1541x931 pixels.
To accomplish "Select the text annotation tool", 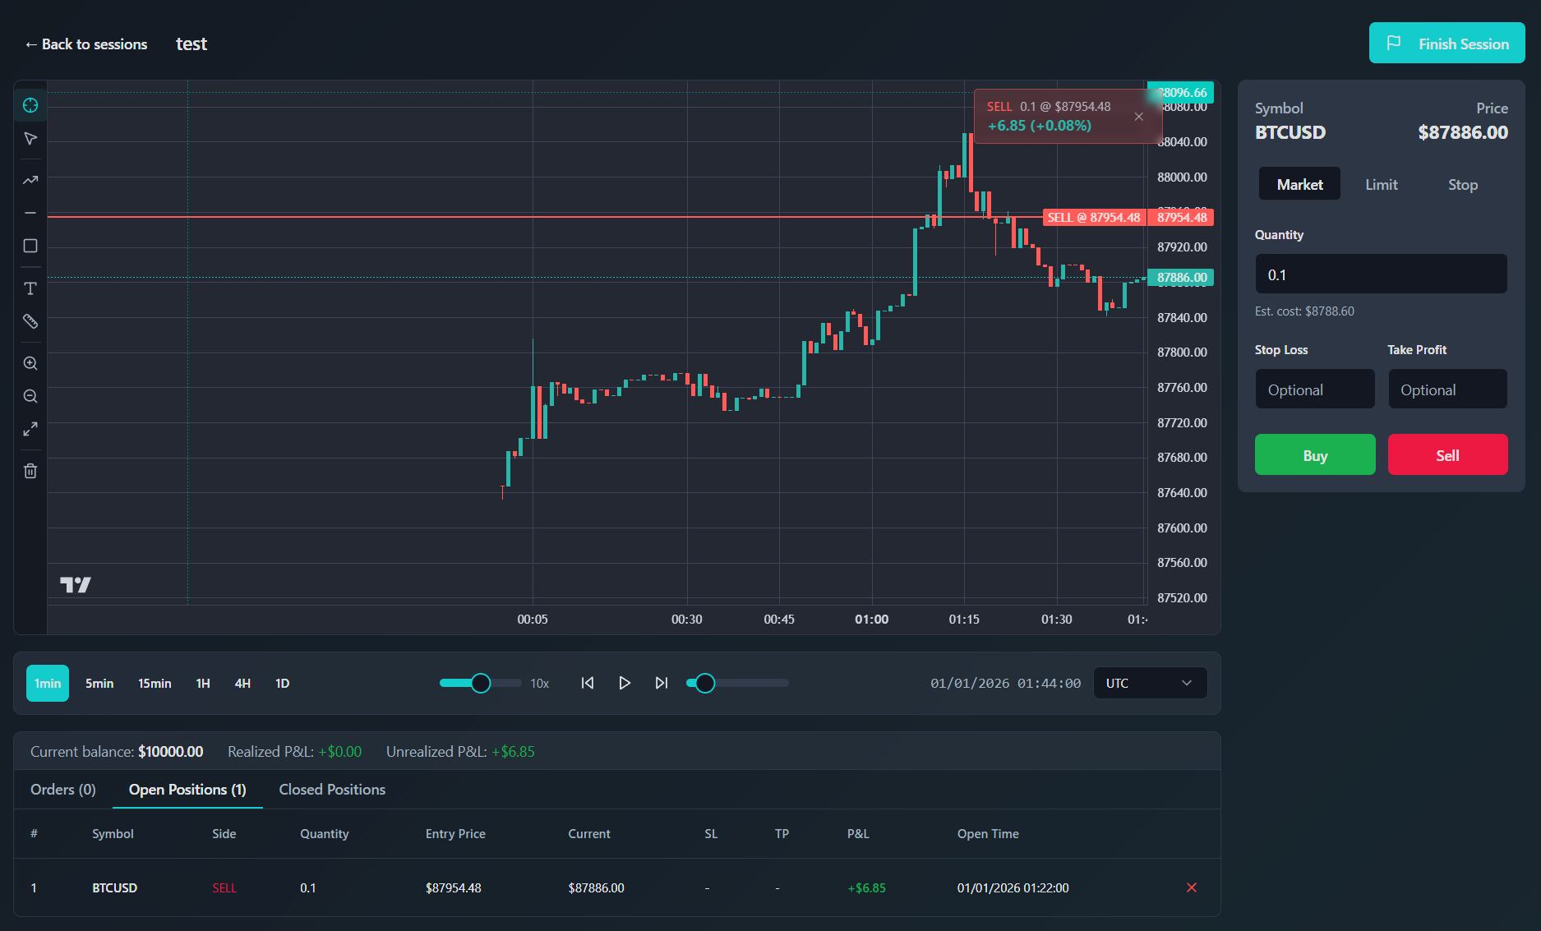I will 30,288.
